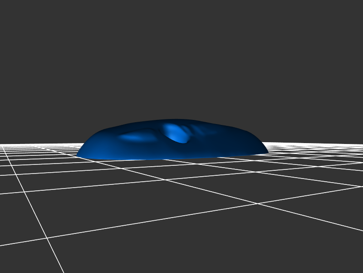Click the grid floor directly below the mesh
The width and height of the screenshot is (363, 273).
click(x=172, y=168)
